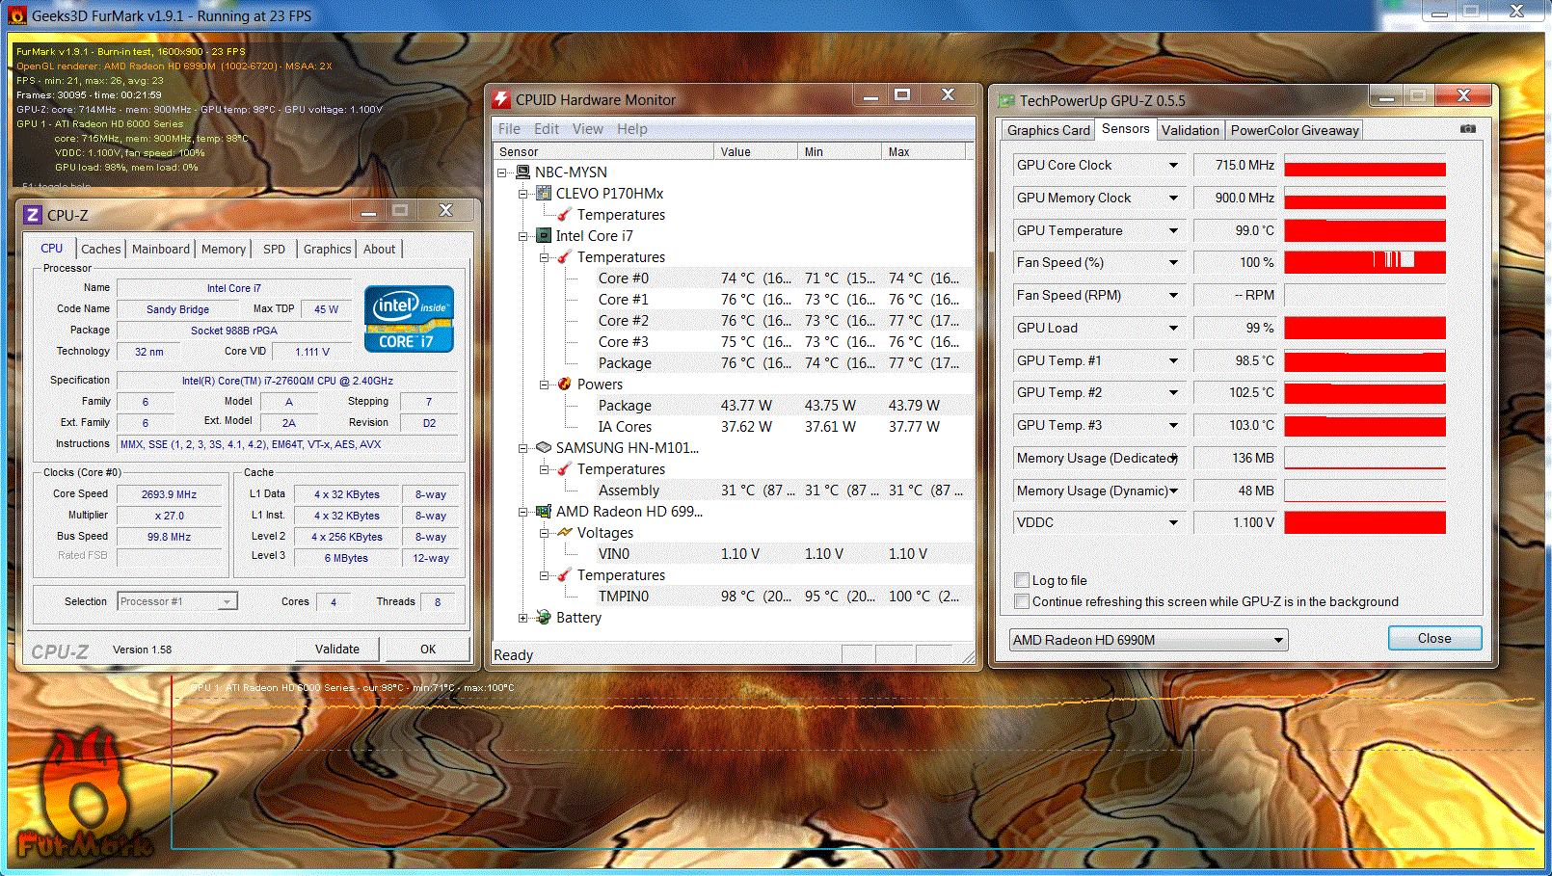1552x876 pixels.
Task: Click the Intel Core i7 logo in CPU-Z
Action: pos(409,319)
